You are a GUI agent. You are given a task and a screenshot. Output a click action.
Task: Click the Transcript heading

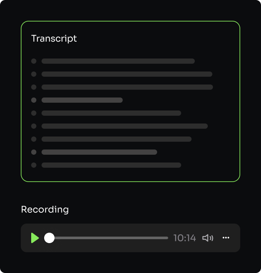point(54,39)
